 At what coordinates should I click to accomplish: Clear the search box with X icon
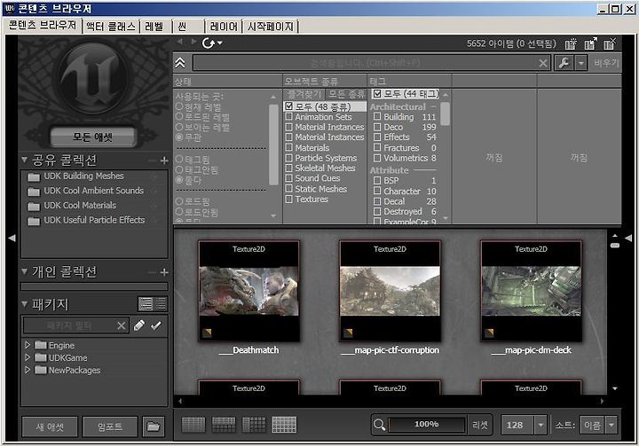543,63
